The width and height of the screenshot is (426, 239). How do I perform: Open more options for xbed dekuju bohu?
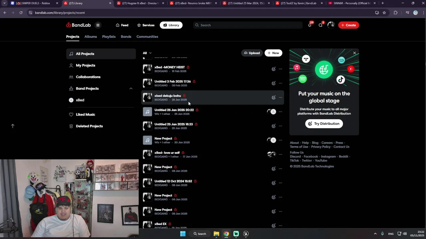[x=281, y=98]
